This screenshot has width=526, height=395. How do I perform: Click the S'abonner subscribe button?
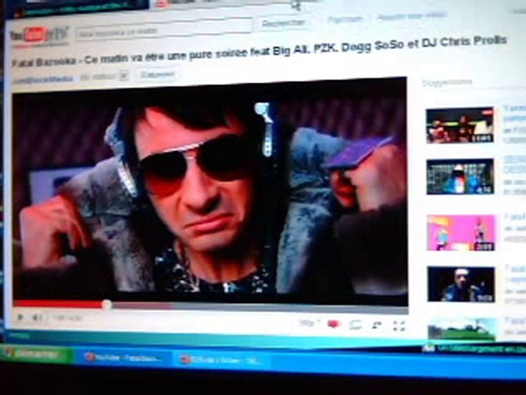pyautogui.click(x=157, y=74)
